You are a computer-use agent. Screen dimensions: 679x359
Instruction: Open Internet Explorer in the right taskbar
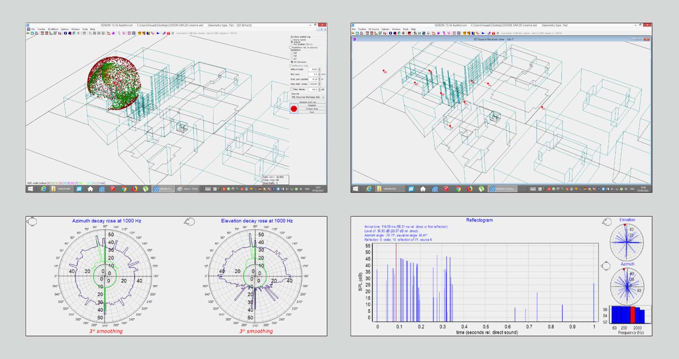368,189
